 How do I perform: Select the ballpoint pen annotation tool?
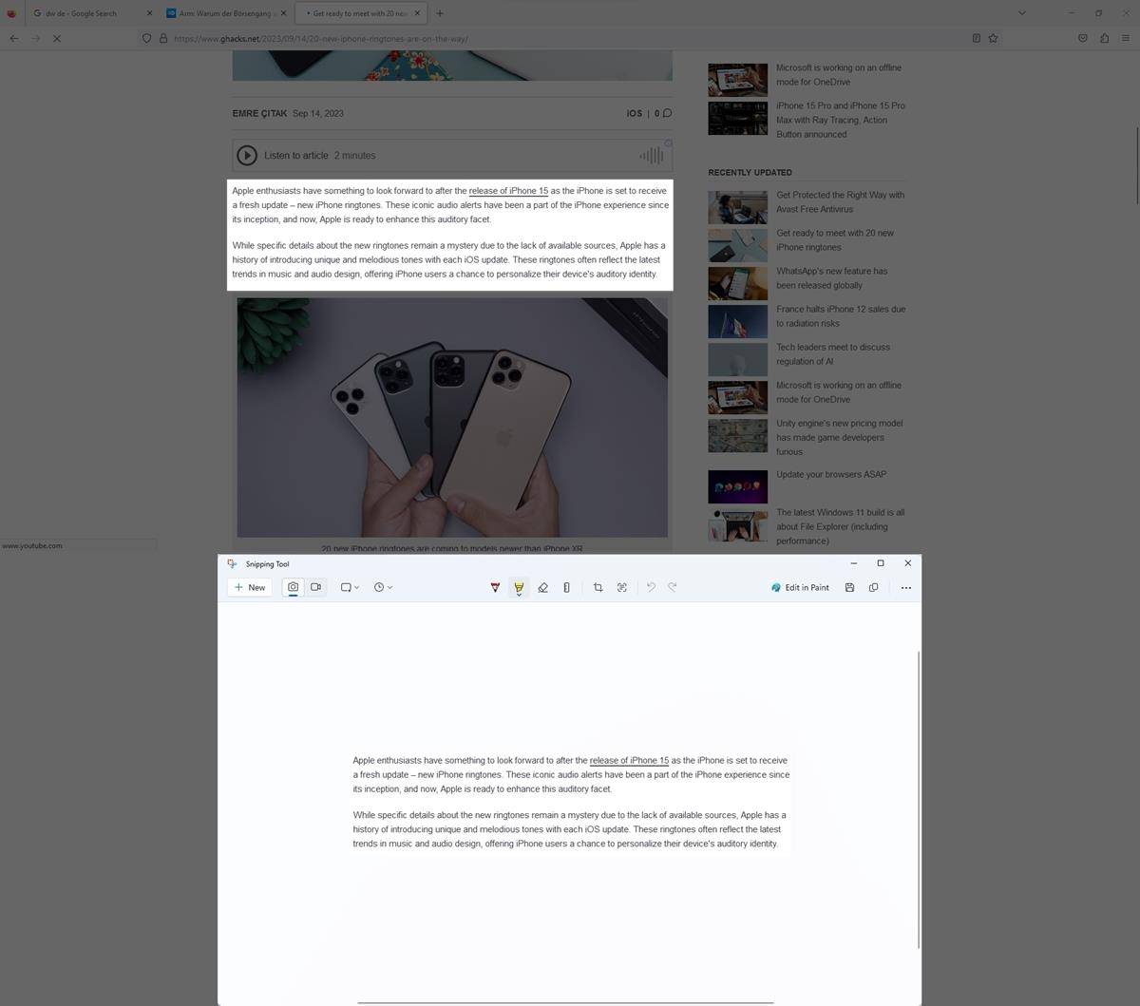click(495, 586)
